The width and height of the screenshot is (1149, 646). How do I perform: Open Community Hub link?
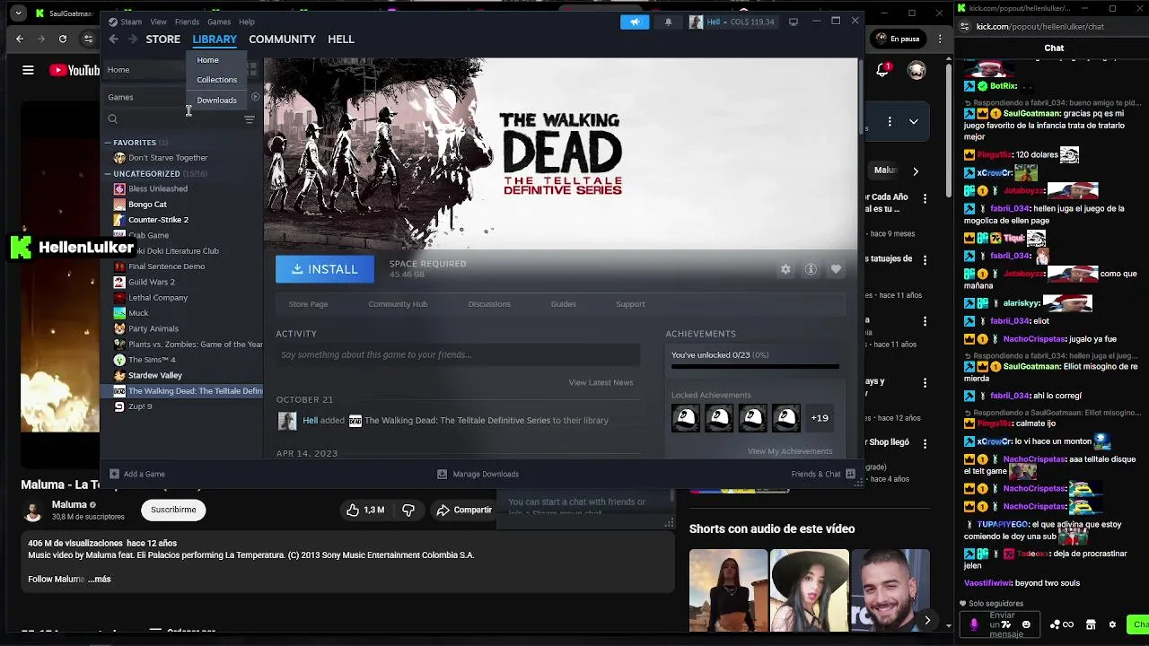pos(398,304)
